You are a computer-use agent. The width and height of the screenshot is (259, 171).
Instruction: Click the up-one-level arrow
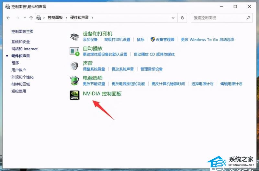point(31,18)
